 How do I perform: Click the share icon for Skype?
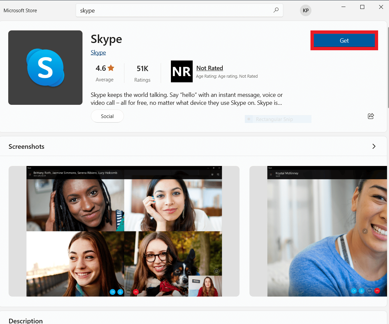(371, 116)
